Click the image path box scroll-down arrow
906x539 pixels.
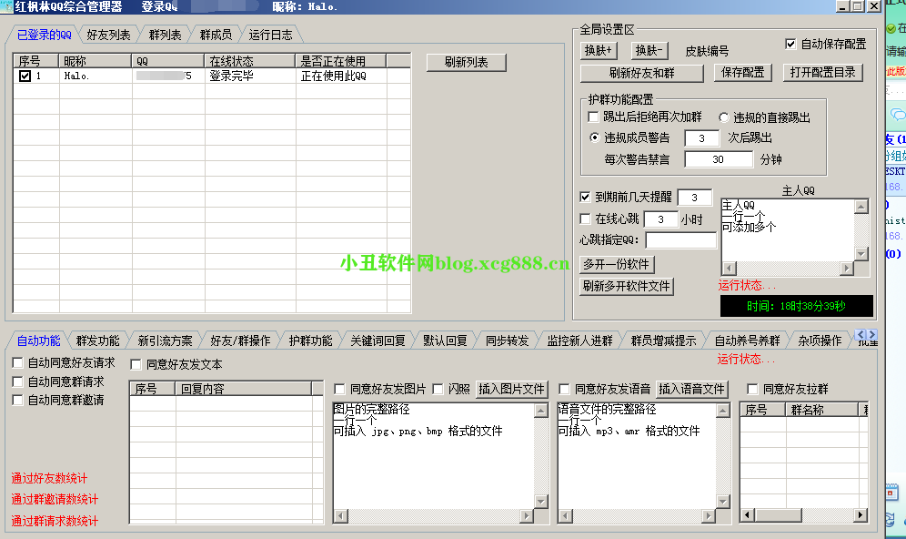(x=541, y=502)
